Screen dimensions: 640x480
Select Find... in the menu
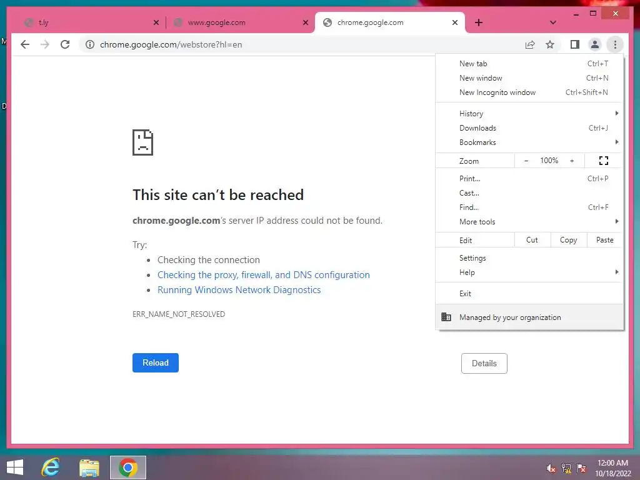(529, 207)
